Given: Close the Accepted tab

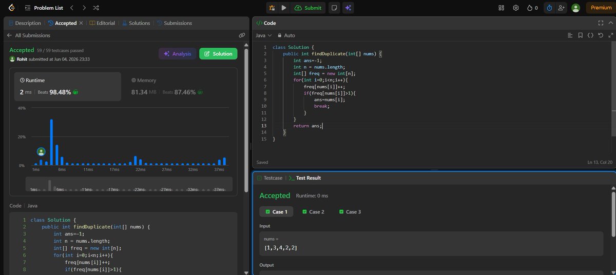Looking at the screenshot, I should pyautogui.click(x=81, y=23).
